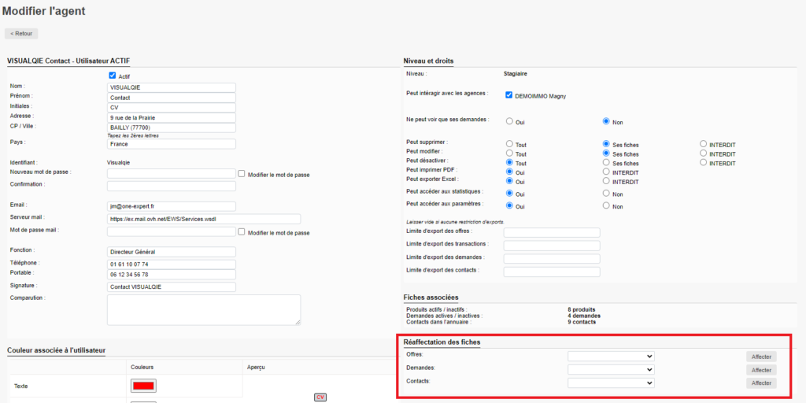Focus the Limite d'export des offres field

point(551,233)
